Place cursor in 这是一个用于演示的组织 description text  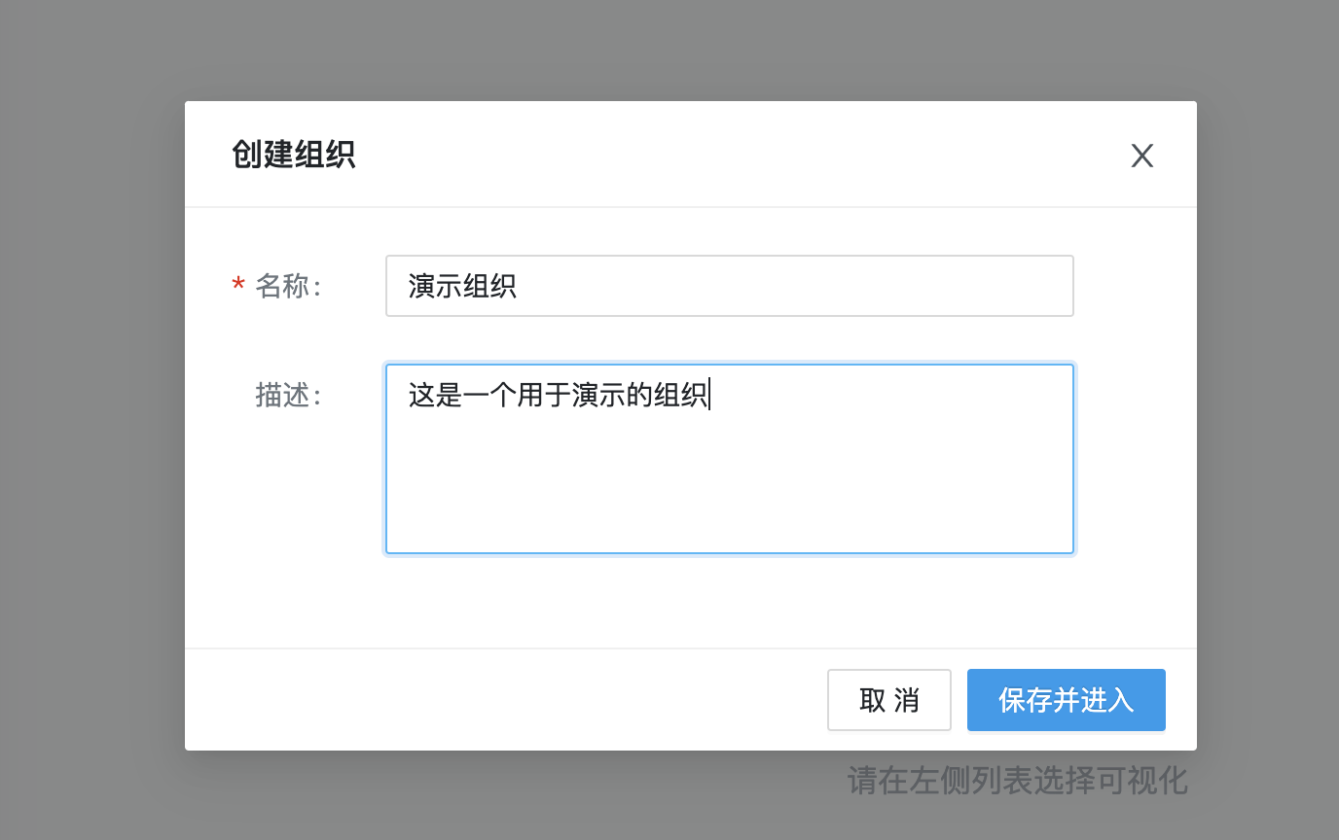[558, 396]
